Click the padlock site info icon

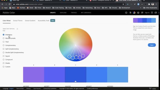[14, 4]
